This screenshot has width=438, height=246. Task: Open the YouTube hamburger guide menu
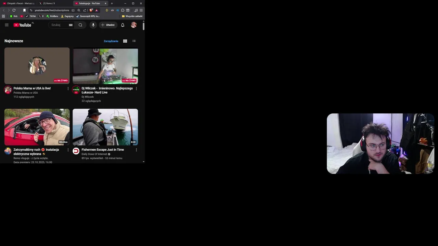point(7,25)
